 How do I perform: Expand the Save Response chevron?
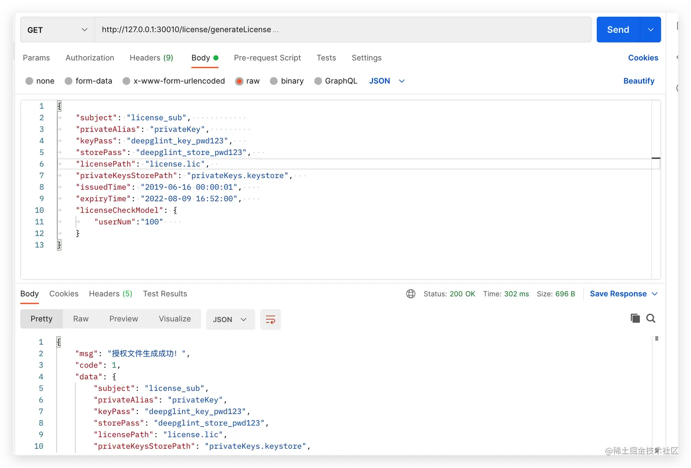click(x=654, y=294)
